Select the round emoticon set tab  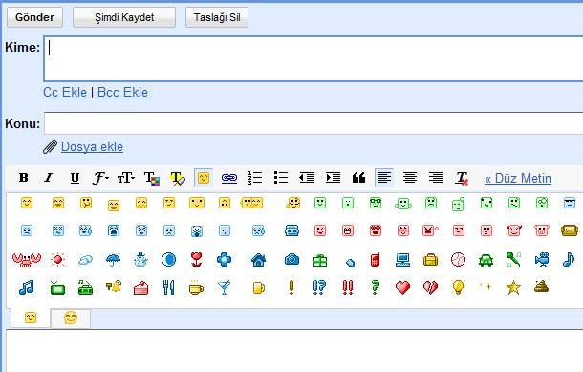click(71, 318)
